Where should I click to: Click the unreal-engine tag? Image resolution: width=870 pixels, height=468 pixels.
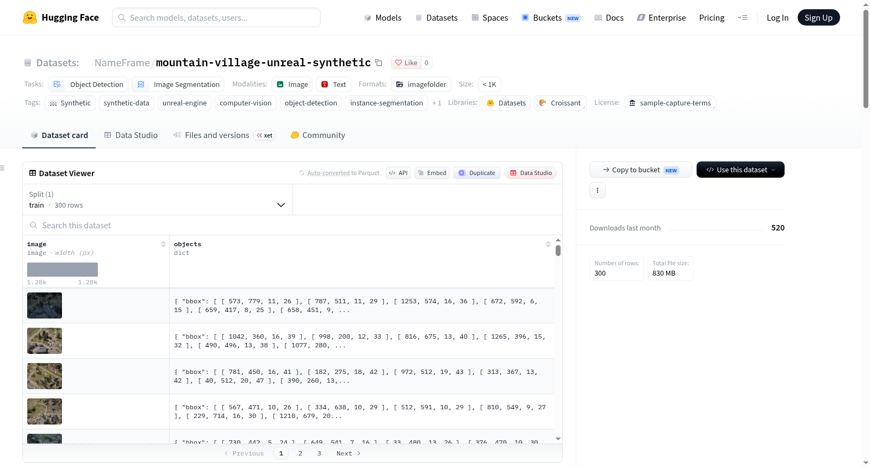[184, 103]
